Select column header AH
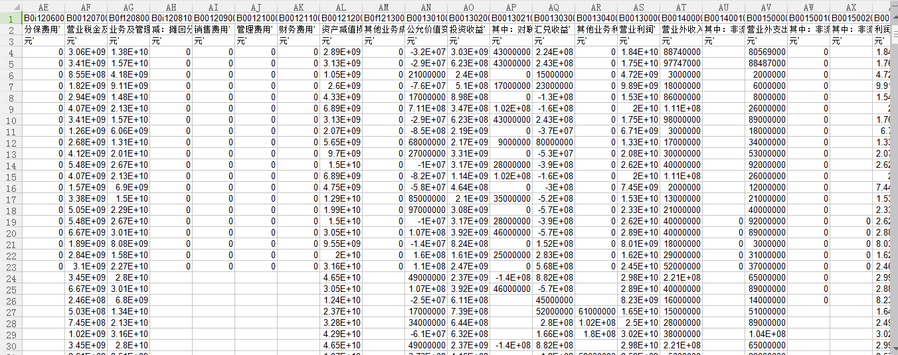The height and width of the screenshot is (355, 898). 171,7
